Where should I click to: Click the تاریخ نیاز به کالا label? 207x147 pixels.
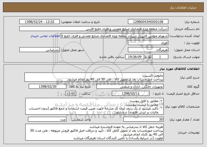[80, 87]
